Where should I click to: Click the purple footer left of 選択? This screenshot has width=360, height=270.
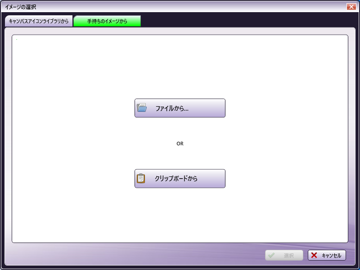[x=135, y=256]
